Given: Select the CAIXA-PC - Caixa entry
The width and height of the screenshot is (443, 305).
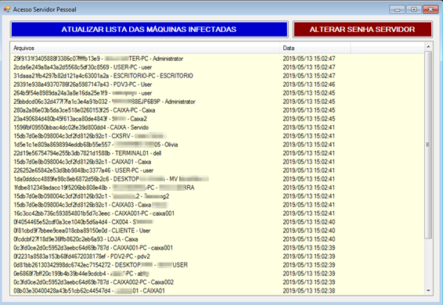Looking at the screenshot, I should click(x=217, y=110).
